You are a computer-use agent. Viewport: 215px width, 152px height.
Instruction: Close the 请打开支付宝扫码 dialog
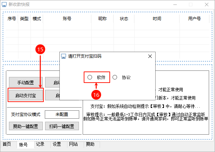point(150,56)
